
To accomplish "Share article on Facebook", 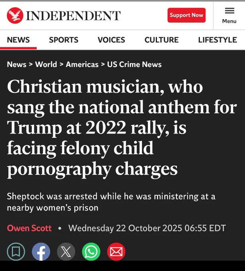I will click(41, 251).
